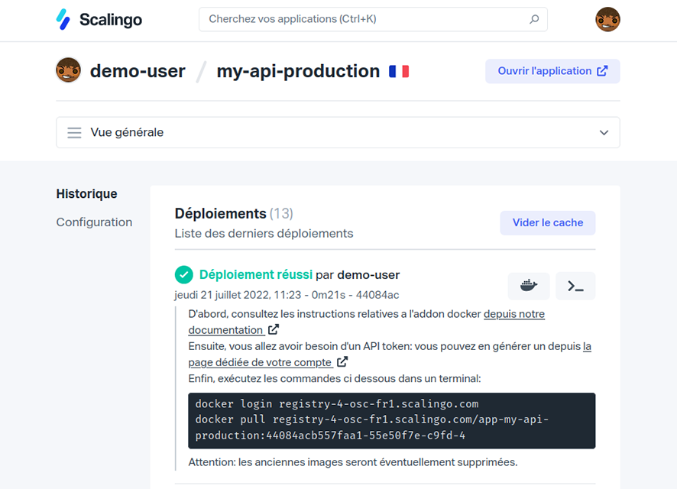Open the user avatar menu in header
Image resolution: width=677 pixels, height=489 pixels.
(607, 20)
